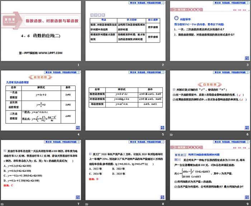
Task: Select slide 4 几类常见的函数模型 table
Action: point(41,100)
